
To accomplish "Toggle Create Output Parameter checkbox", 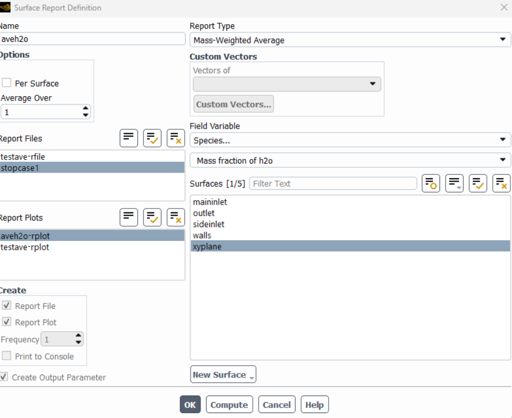I will pos(4,377).
